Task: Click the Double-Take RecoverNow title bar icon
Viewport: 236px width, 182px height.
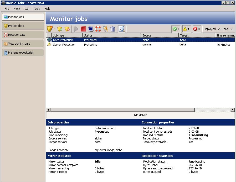Action: (3, 3)
